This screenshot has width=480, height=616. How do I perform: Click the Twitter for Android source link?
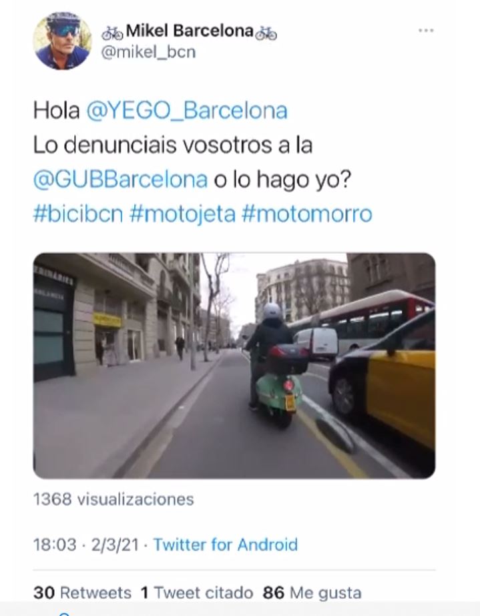pyautogui.click(x=225, y=545)
